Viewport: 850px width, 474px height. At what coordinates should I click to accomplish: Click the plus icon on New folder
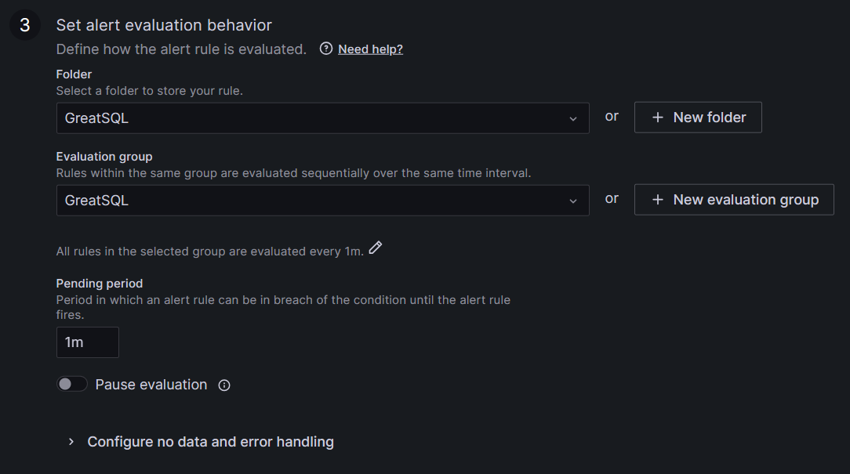coord(659,118)
